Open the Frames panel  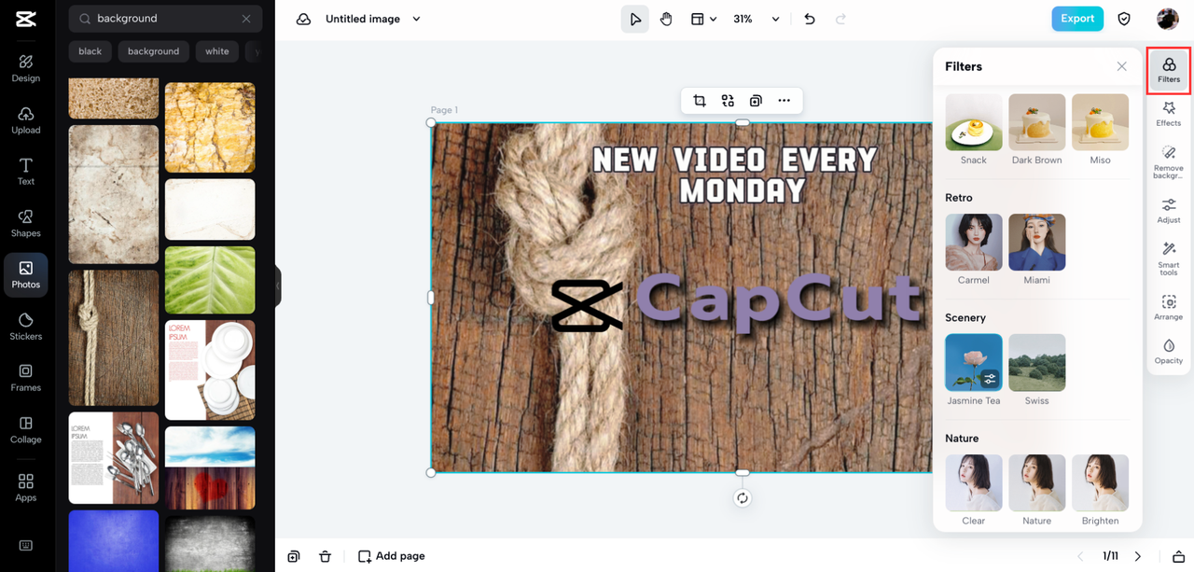pyautogui.click(x=26, y=378)
